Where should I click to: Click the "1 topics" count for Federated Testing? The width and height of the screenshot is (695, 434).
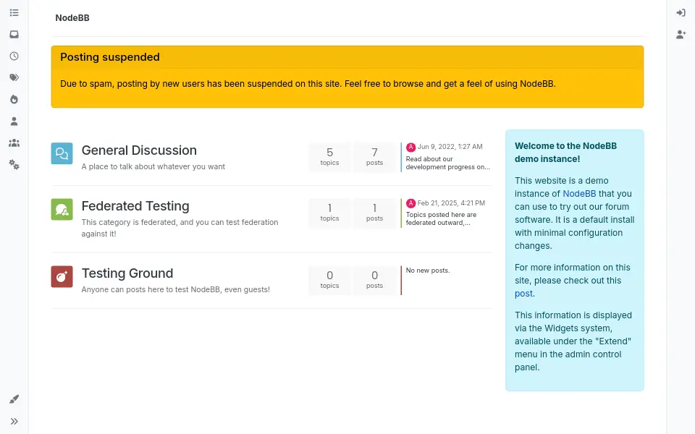coord(329,213)
